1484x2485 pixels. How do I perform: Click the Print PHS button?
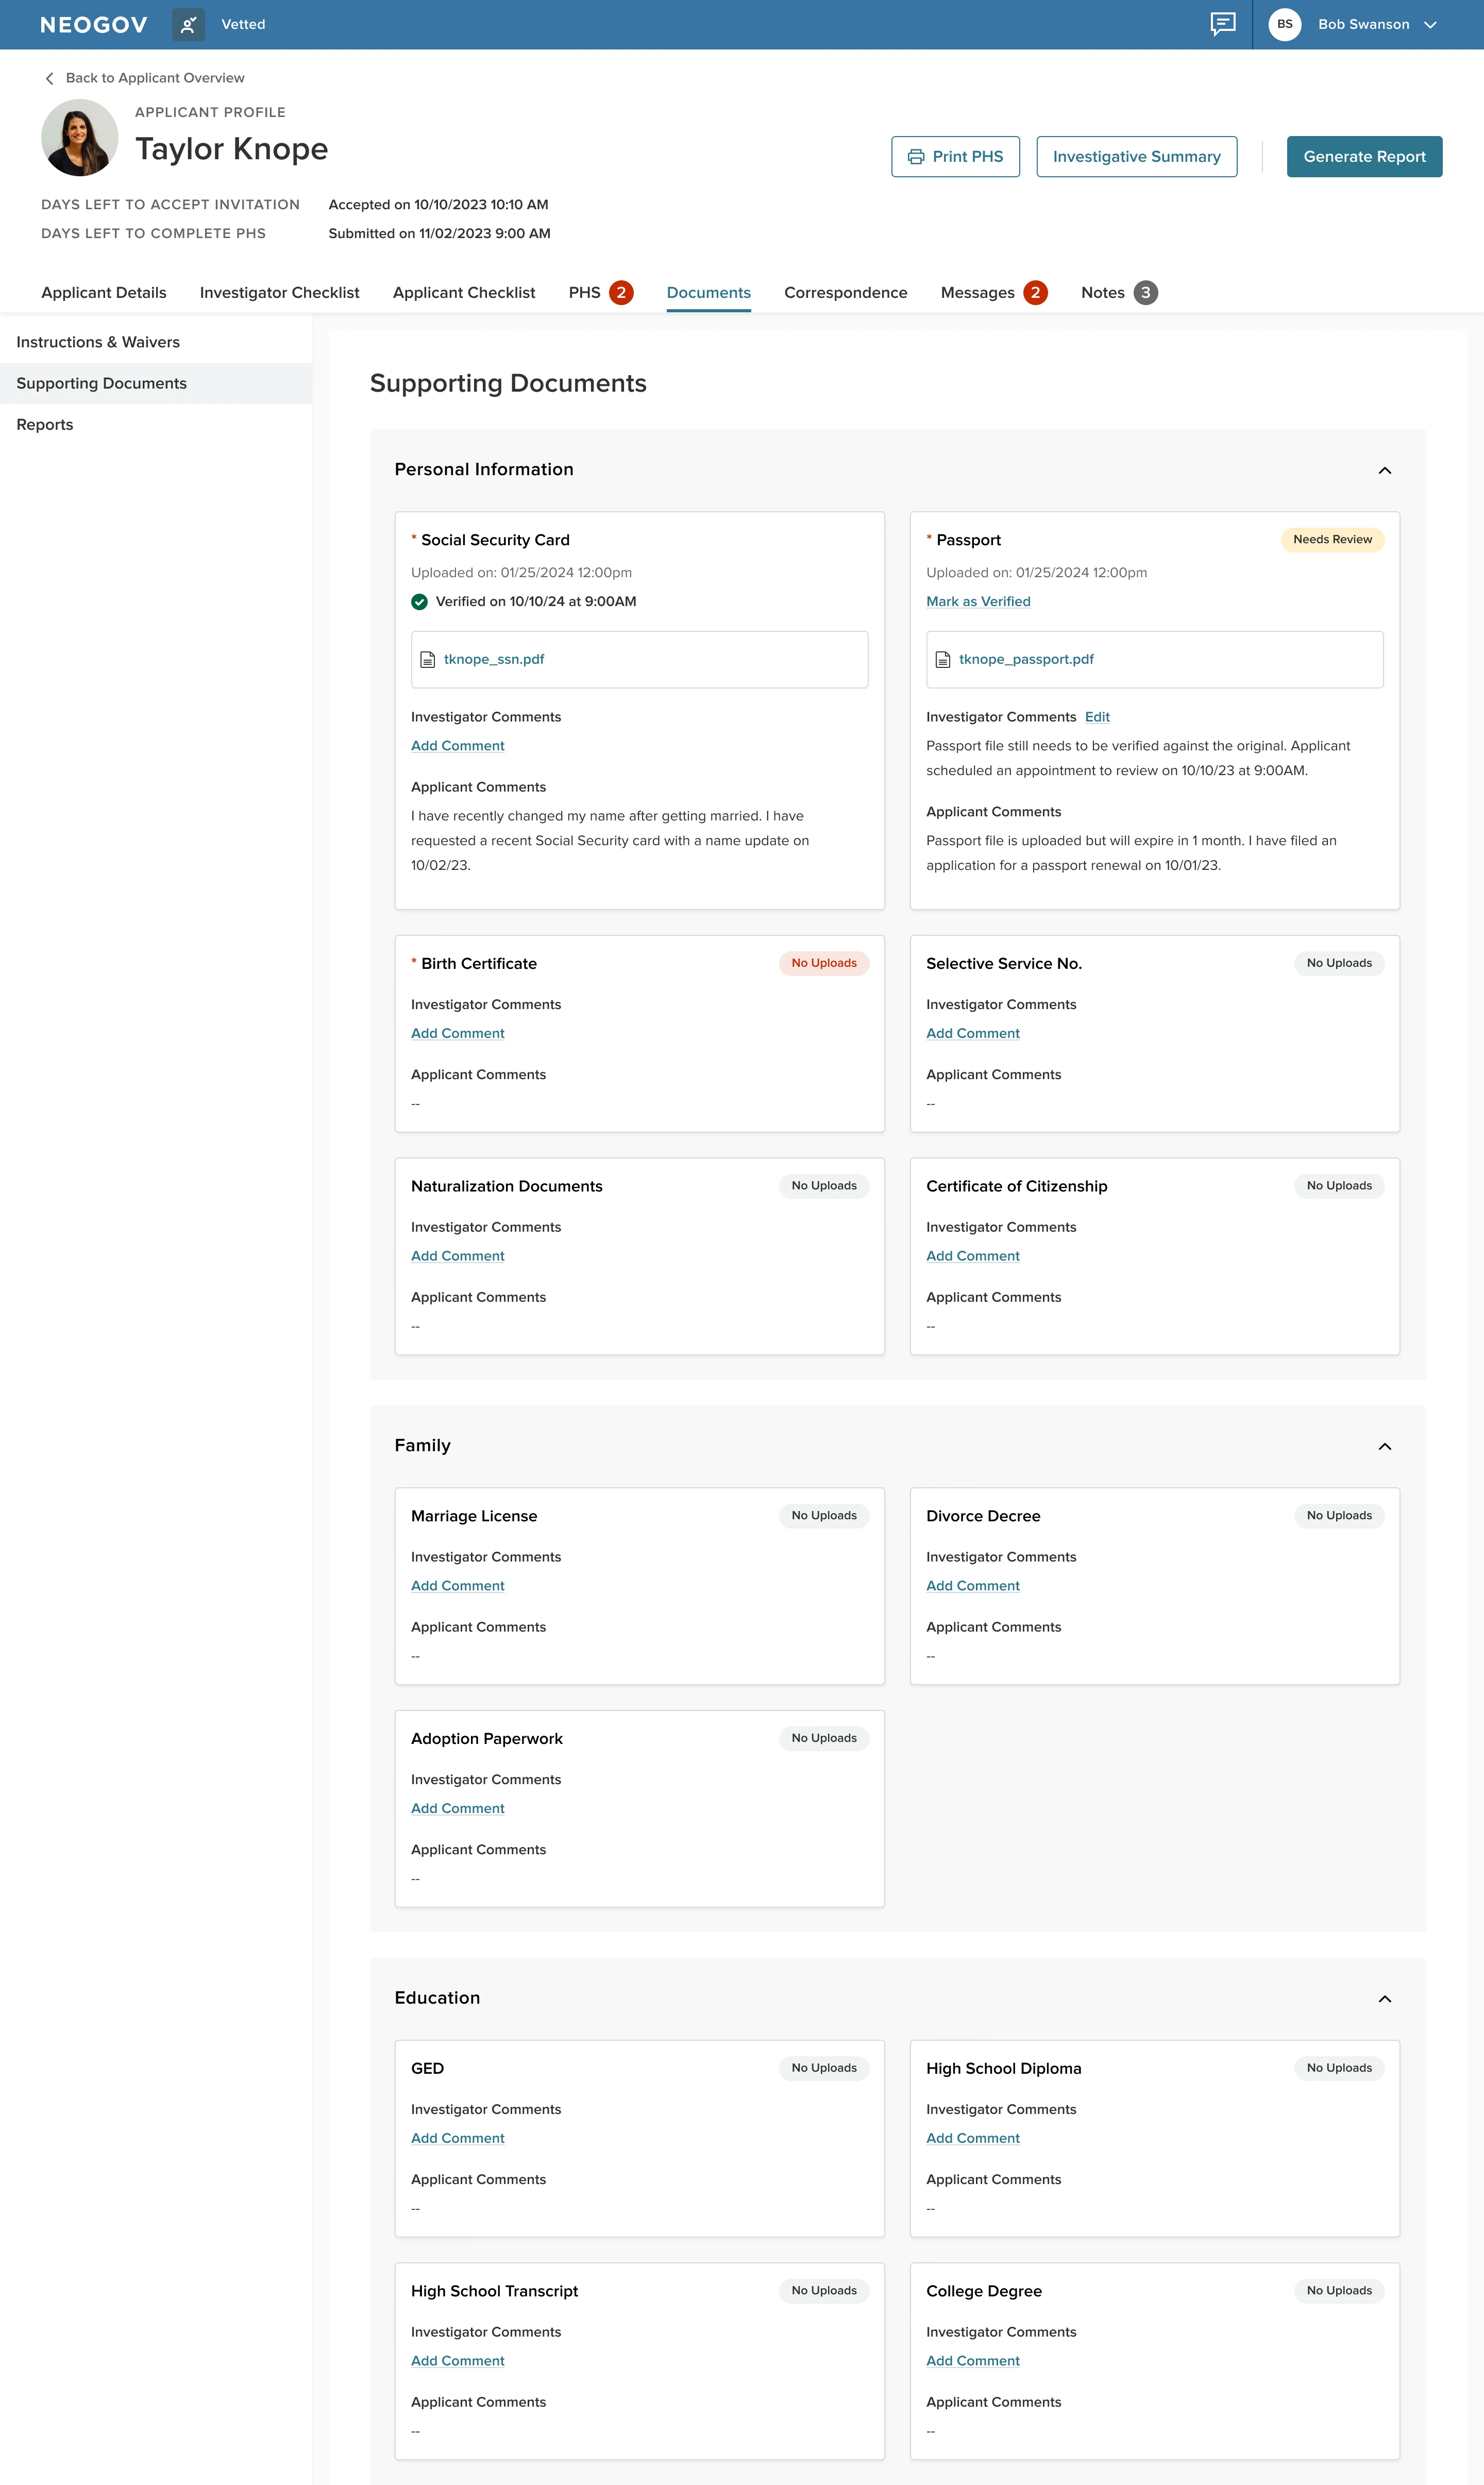point(955,157)
